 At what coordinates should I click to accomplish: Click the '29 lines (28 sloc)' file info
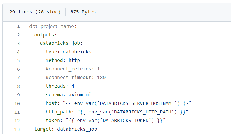[35, 12]
